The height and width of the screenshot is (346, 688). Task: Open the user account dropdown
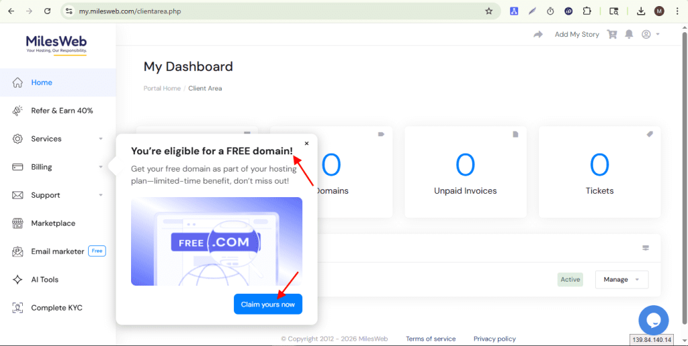tap(650, 34)
